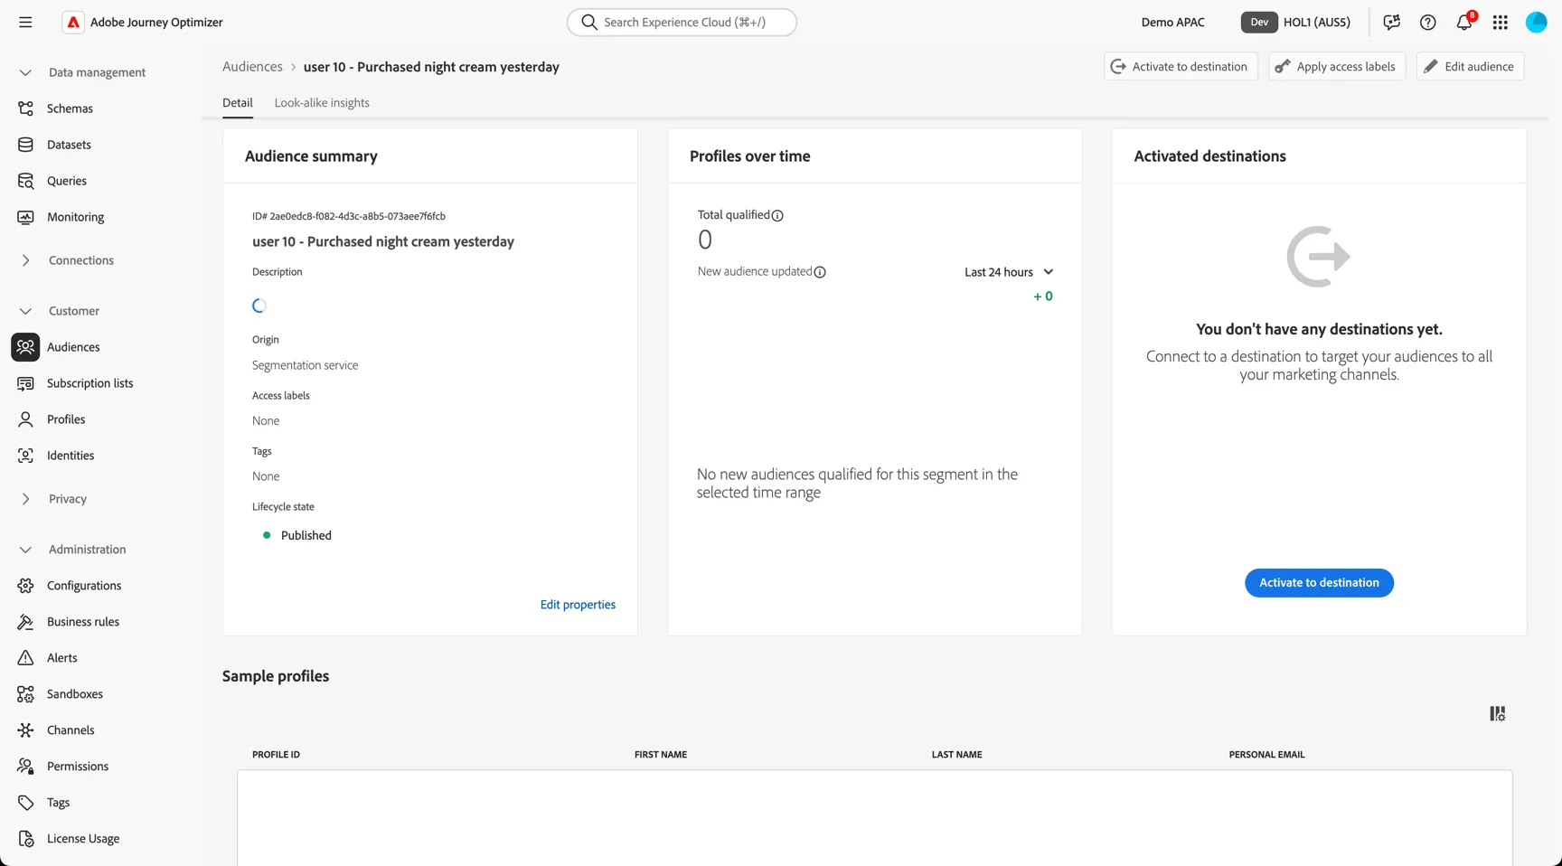Open the hamburger navigation menu

point(25,23)
